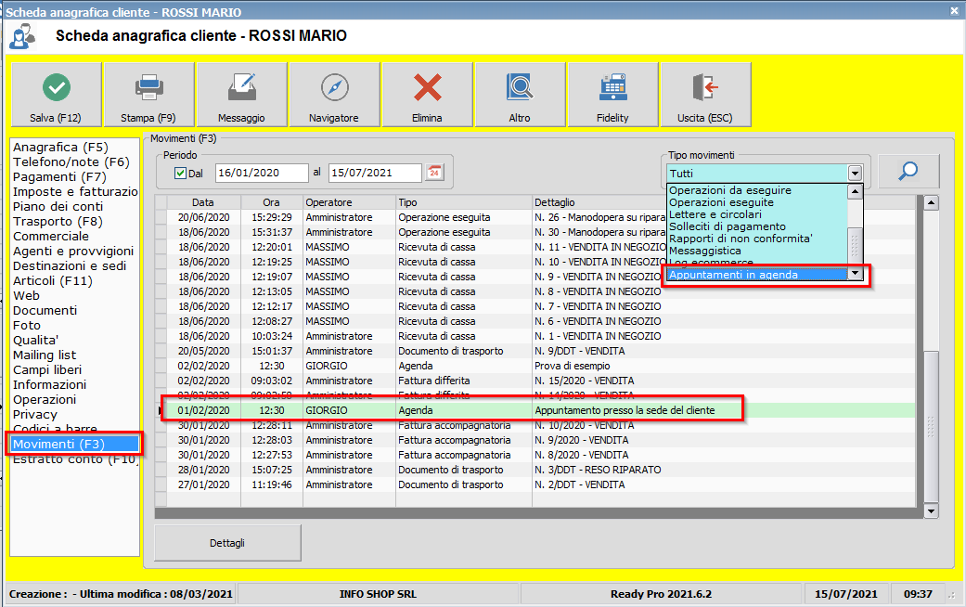Open the Altro magnifier button
Viewport: 966px width, 607px height.
click(x=520, y=95)
